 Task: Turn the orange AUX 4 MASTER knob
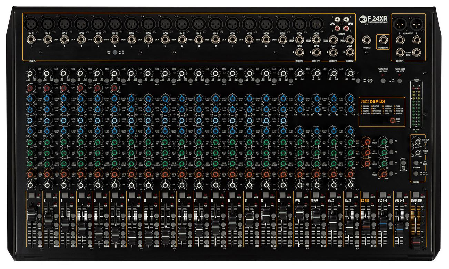[x=384, y=174]
